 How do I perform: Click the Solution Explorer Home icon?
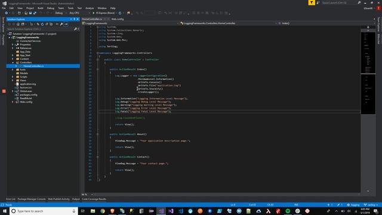click(18, 24)
